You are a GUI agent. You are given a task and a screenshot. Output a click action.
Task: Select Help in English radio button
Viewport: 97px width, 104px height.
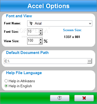[x=6, y=86]
